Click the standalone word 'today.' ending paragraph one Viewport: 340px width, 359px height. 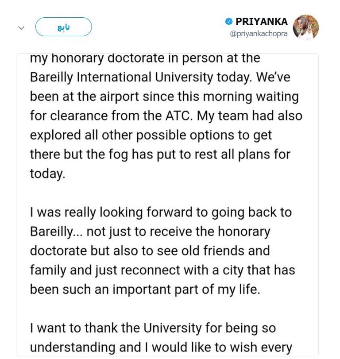(x=47, y=174)
